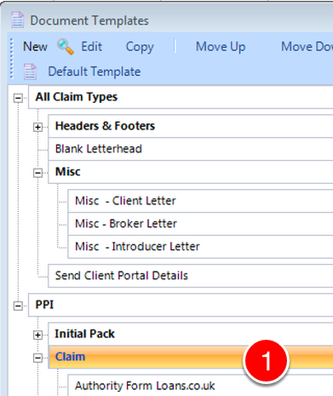Collapse the PPI tree node
The height and width of the screenshot is (396, 333).
[x=18, y=306]
